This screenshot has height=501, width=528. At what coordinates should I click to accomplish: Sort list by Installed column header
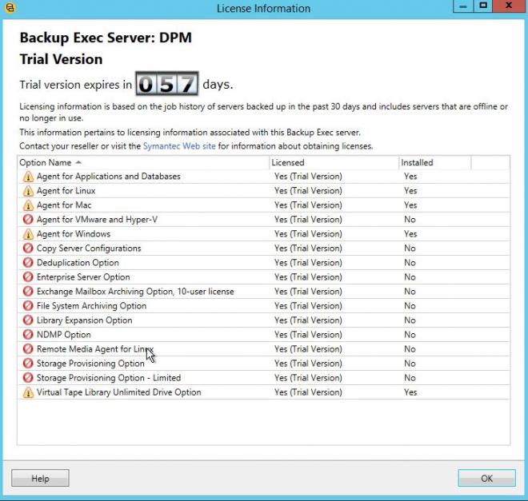tap(434, 162)
